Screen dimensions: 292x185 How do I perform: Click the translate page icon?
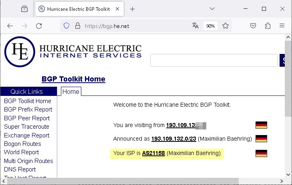[195, 26]
